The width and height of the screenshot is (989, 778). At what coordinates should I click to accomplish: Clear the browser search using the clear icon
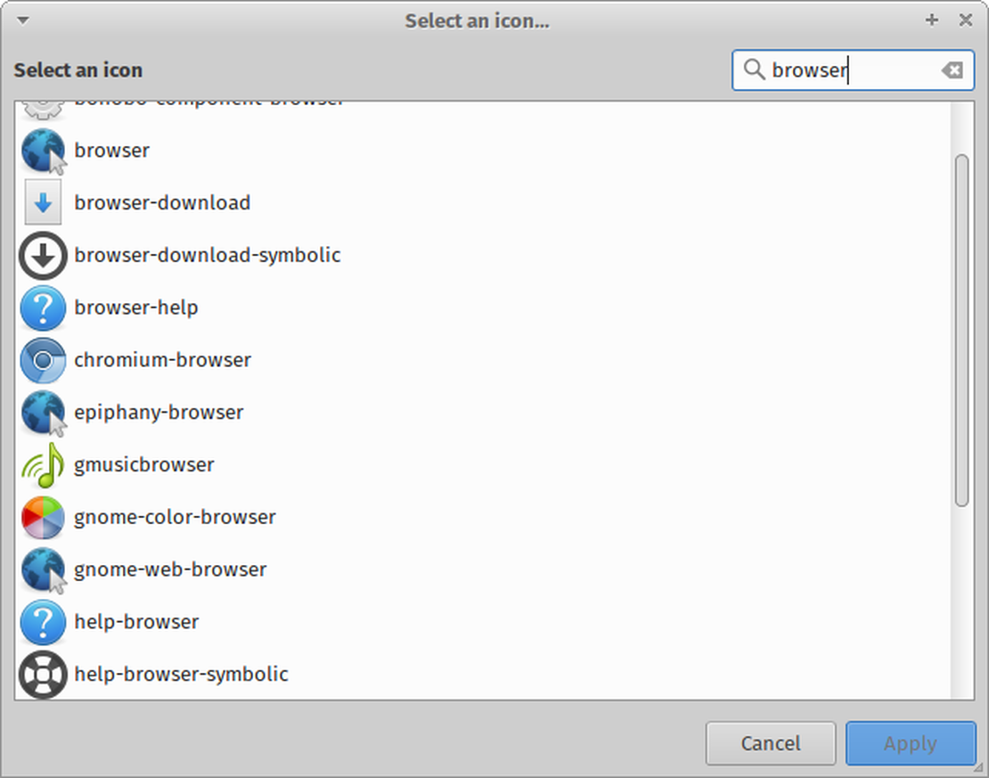pyautogui.click(x=952, y=70)
